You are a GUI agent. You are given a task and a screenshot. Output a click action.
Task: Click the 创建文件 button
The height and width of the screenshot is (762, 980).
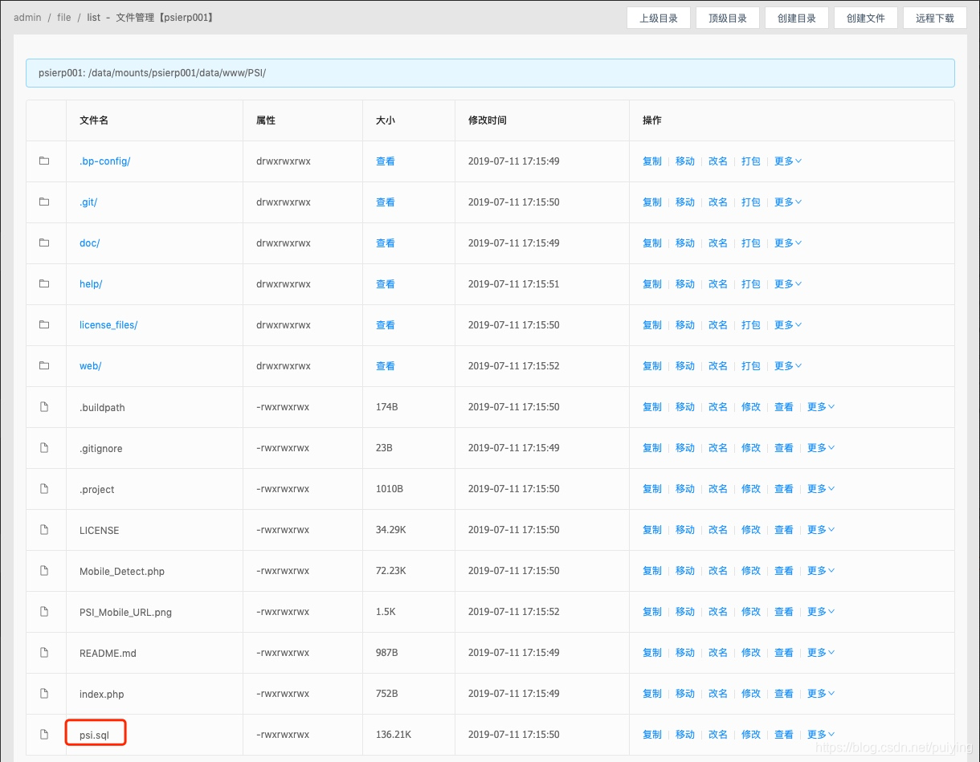(866, 18)
